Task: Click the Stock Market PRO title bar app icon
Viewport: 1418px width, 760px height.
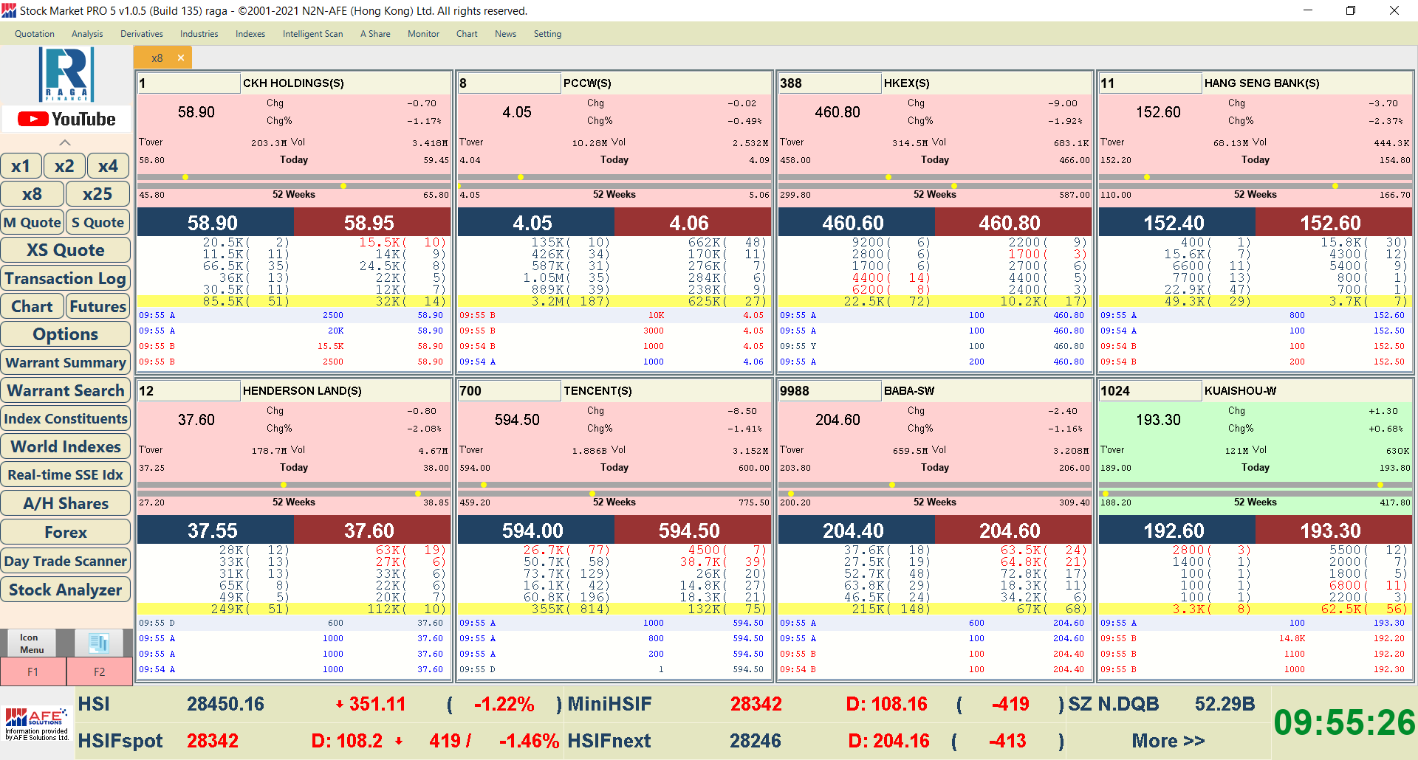Action: tap(9, 10)
